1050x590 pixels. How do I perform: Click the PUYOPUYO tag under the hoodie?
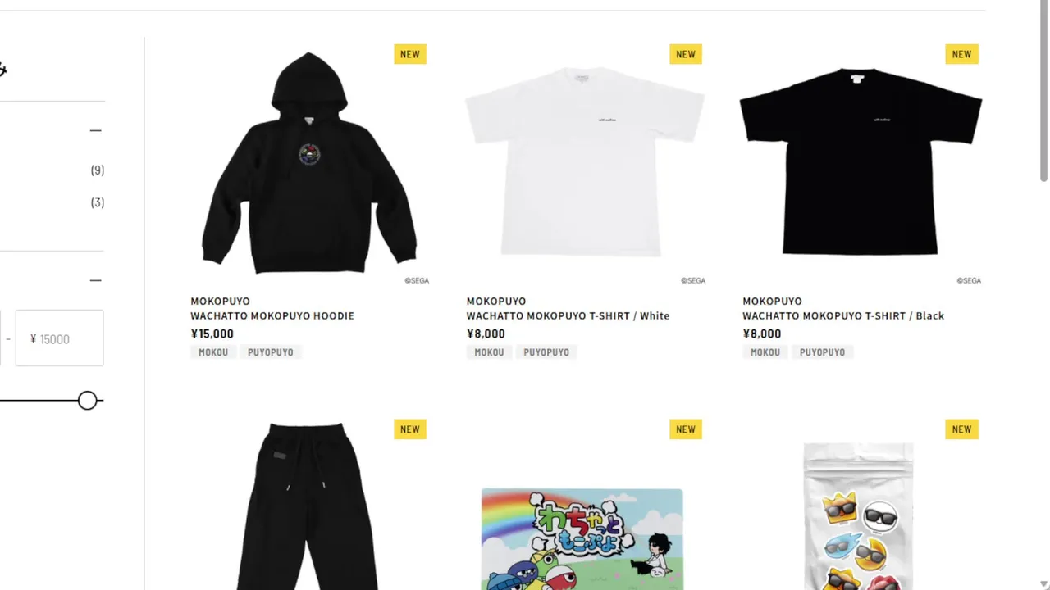coord(271,352)
